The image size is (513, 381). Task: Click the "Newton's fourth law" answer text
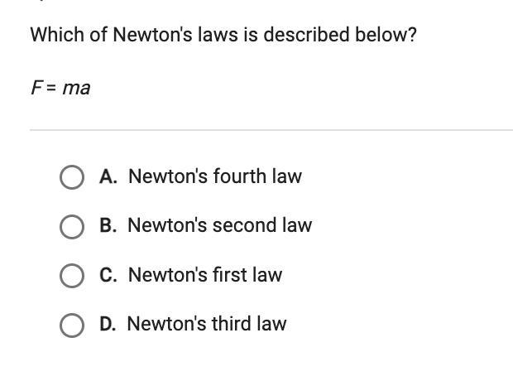pos(215,176)
